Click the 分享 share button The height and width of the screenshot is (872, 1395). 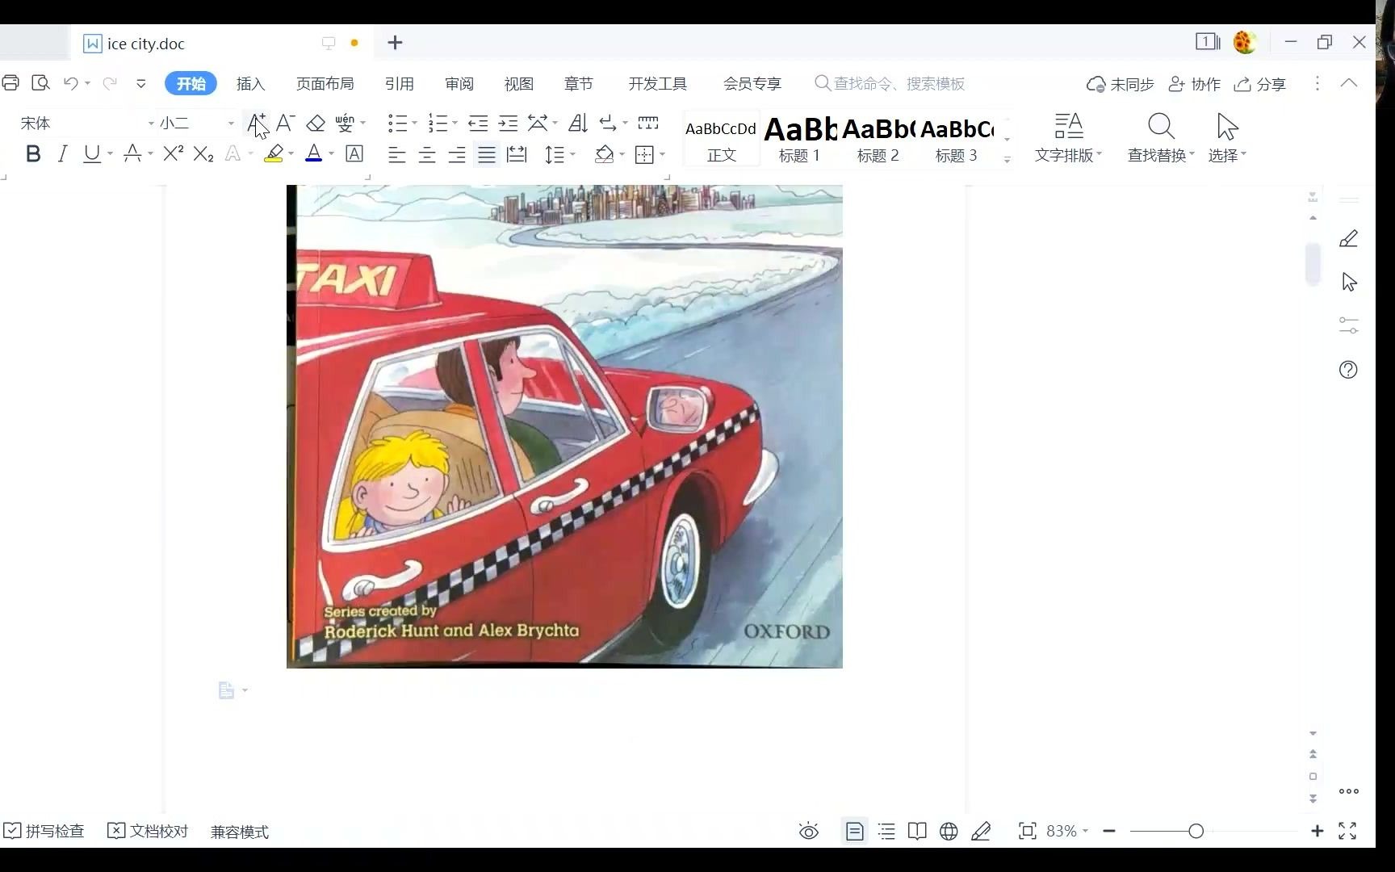(1260, 84)
